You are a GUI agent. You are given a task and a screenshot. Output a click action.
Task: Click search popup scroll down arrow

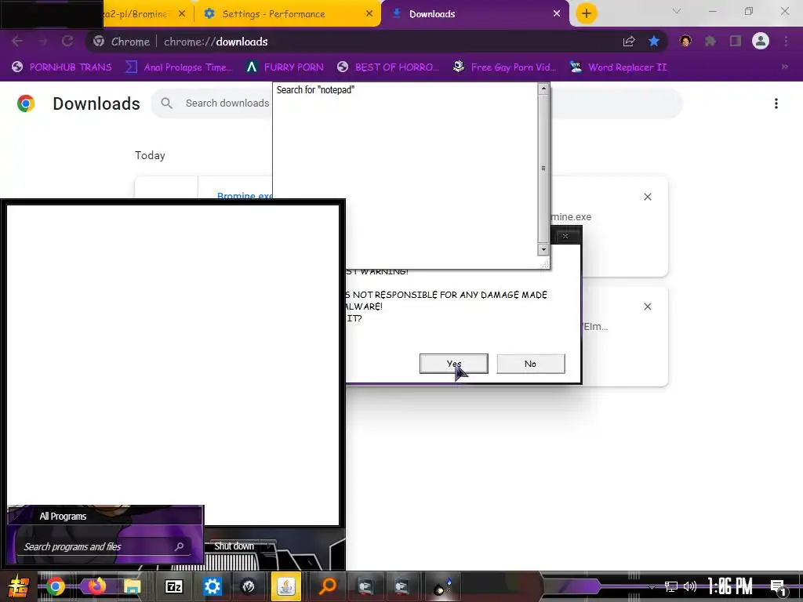click(x=543, y=249)
